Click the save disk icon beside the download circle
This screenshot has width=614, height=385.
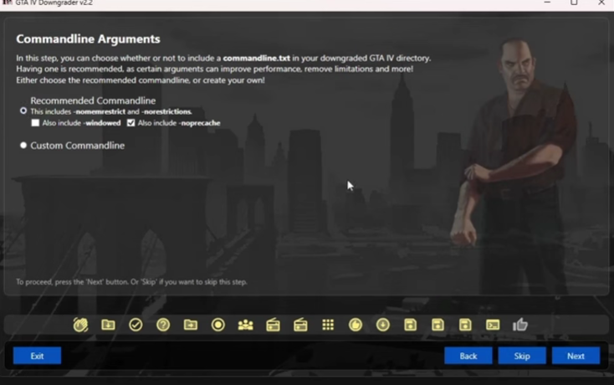click(x=411, y=325)
